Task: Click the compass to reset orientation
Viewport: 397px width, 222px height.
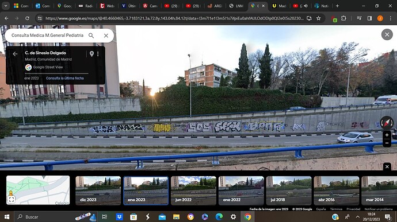Action: [x=387, y=123]
